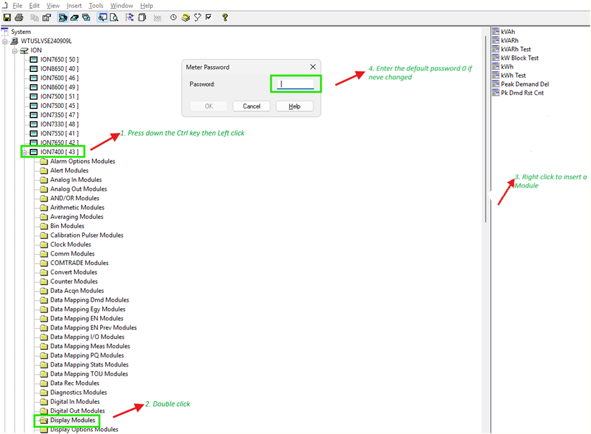Click the magnifier page search toolbar icon
The image size is (591, 434).
pos(114,17)
